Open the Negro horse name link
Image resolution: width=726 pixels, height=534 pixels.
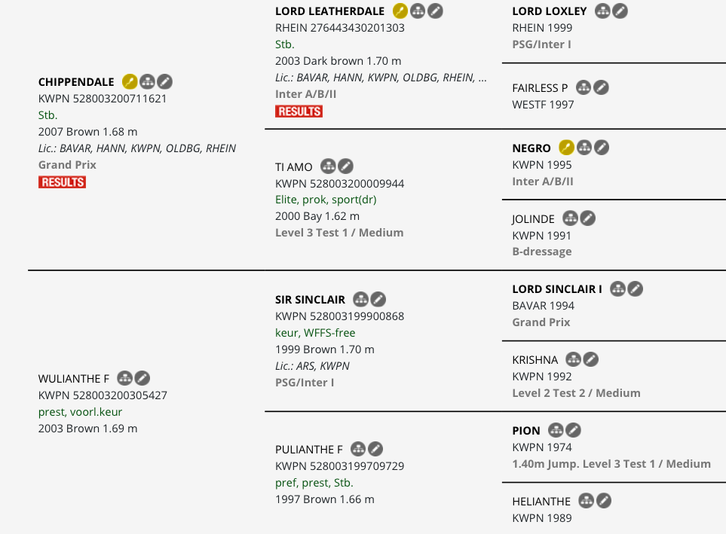[531, 148]
